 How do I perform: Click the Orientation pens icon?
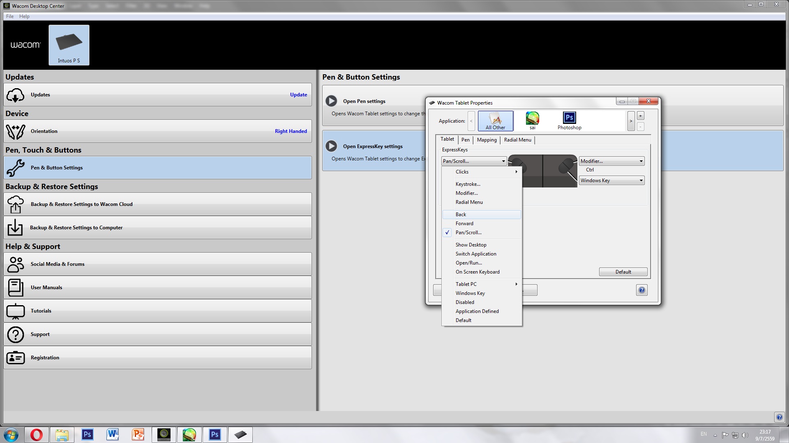16,131
